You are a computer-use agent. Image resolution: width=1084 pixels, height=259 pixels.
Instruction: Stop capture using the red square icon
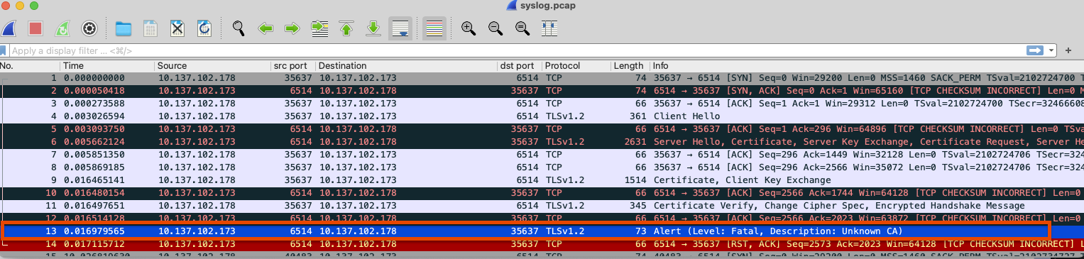tap(35, 28)
